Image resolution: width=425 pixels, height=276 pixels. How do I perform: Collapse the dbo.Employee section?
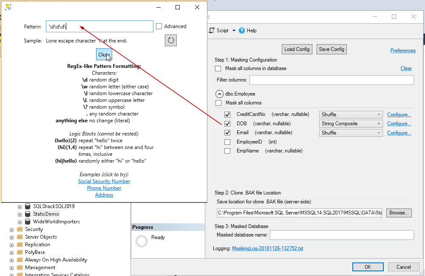tap(219, 94)
